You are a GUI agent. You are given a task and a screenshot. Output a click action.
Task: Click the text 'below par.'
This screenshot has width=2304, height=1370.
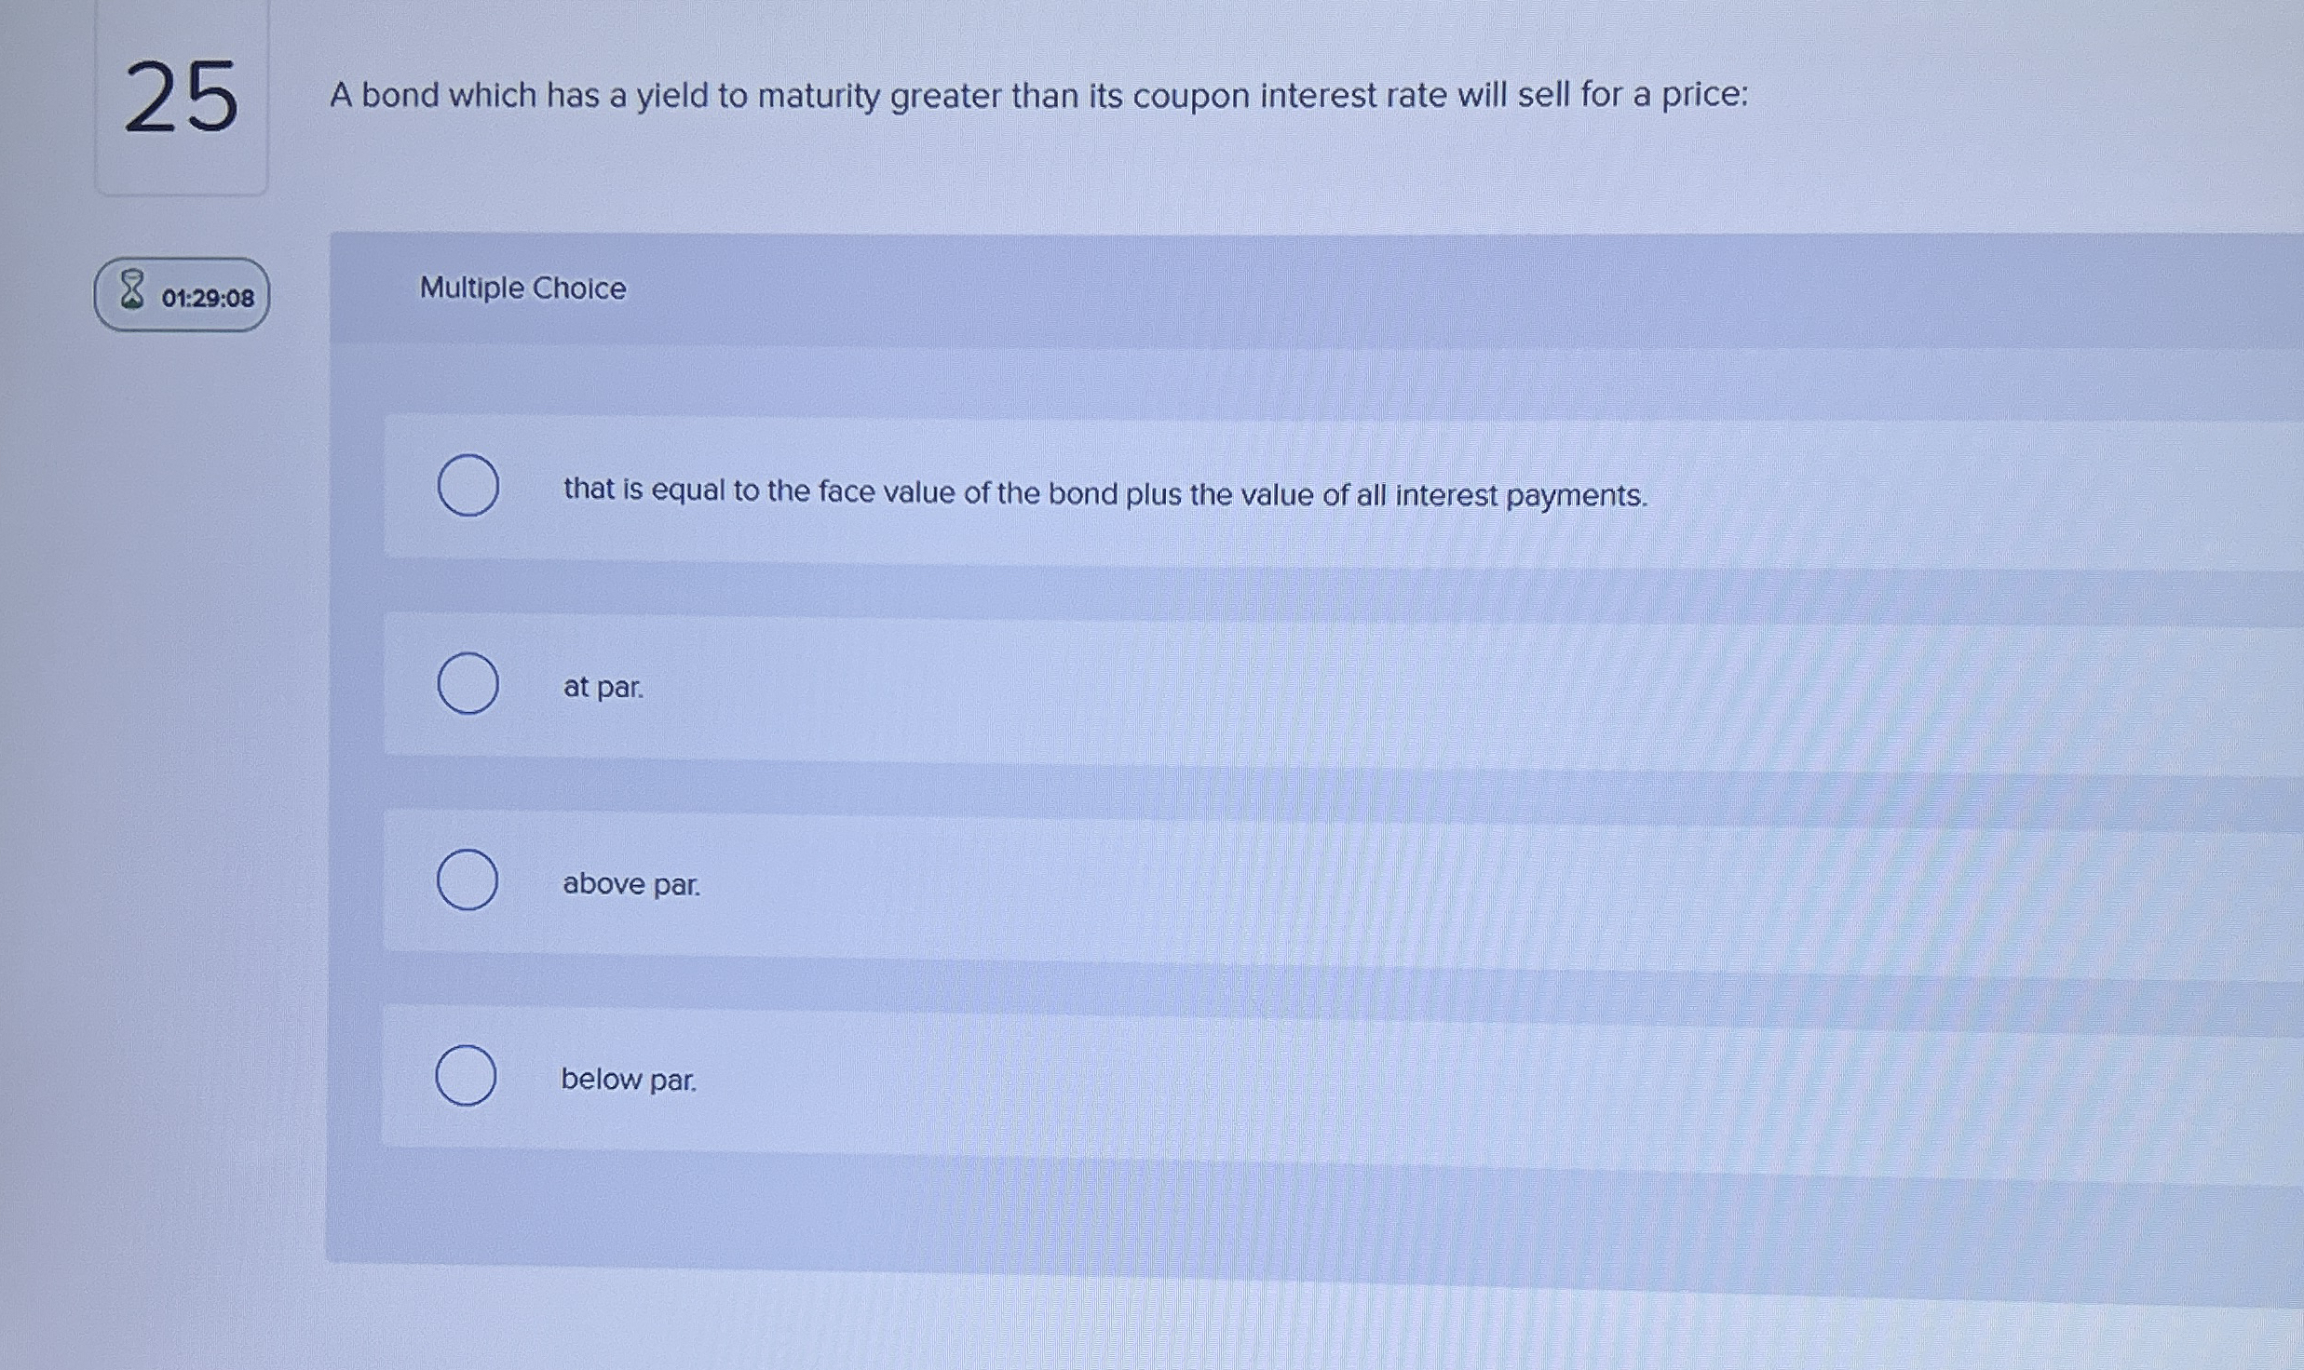629,1080
